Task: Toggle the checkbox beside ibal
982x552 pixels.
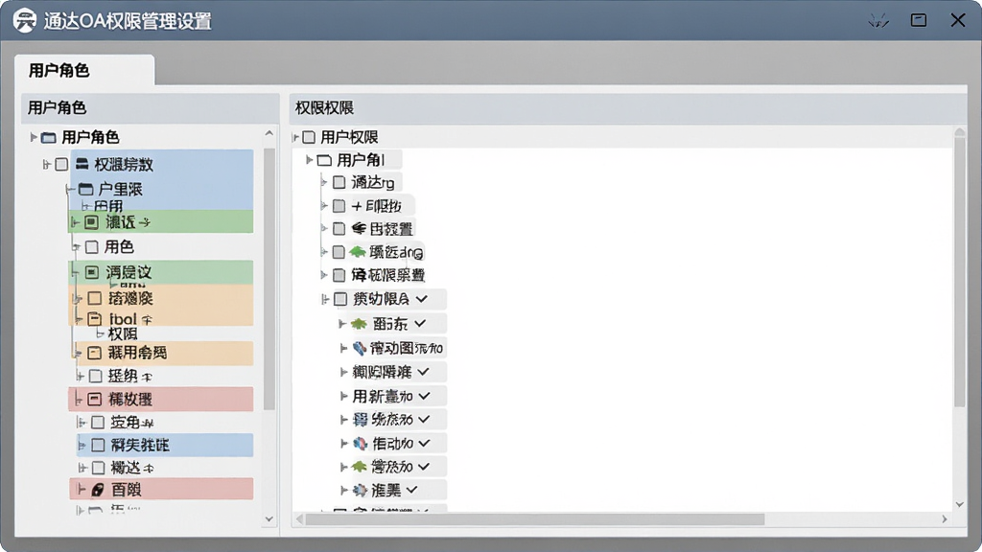Action: point(95,319)
